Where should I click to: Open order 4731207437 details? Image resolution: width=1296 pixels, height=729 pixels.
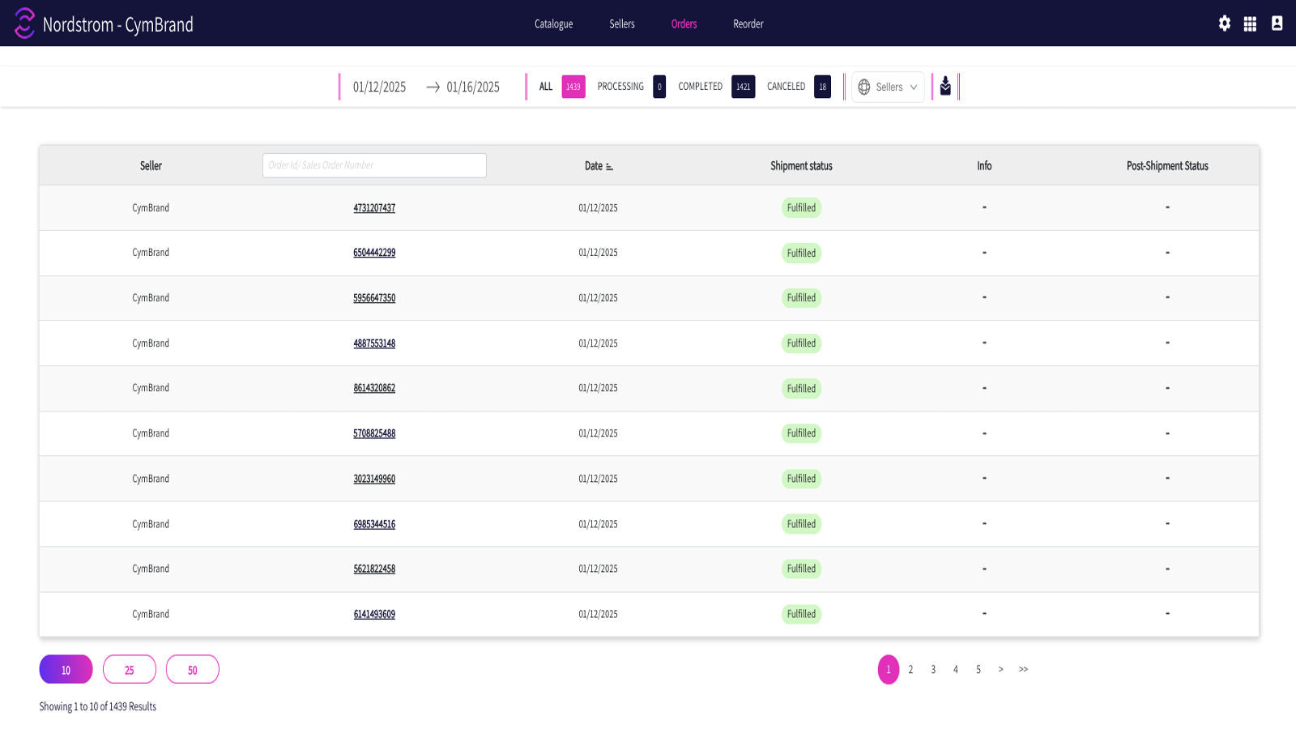click(373, 207)
